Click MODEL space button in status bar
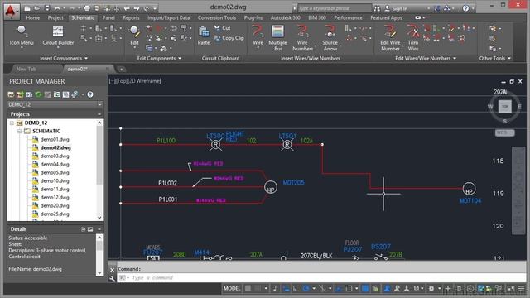530x298 pixels. click(x=232, y=288)
